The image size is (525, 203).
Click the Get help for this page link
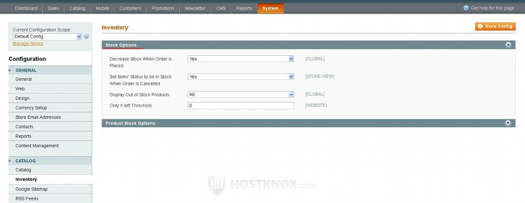click(x=492, y=8)
